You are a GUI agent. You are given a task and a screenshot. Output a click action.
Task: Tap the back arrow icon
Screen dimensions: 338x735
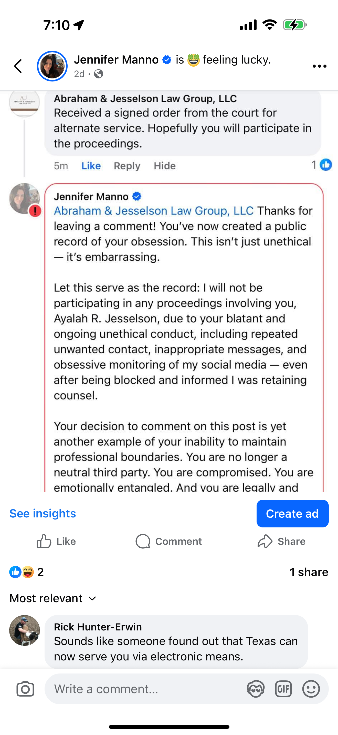18,66
